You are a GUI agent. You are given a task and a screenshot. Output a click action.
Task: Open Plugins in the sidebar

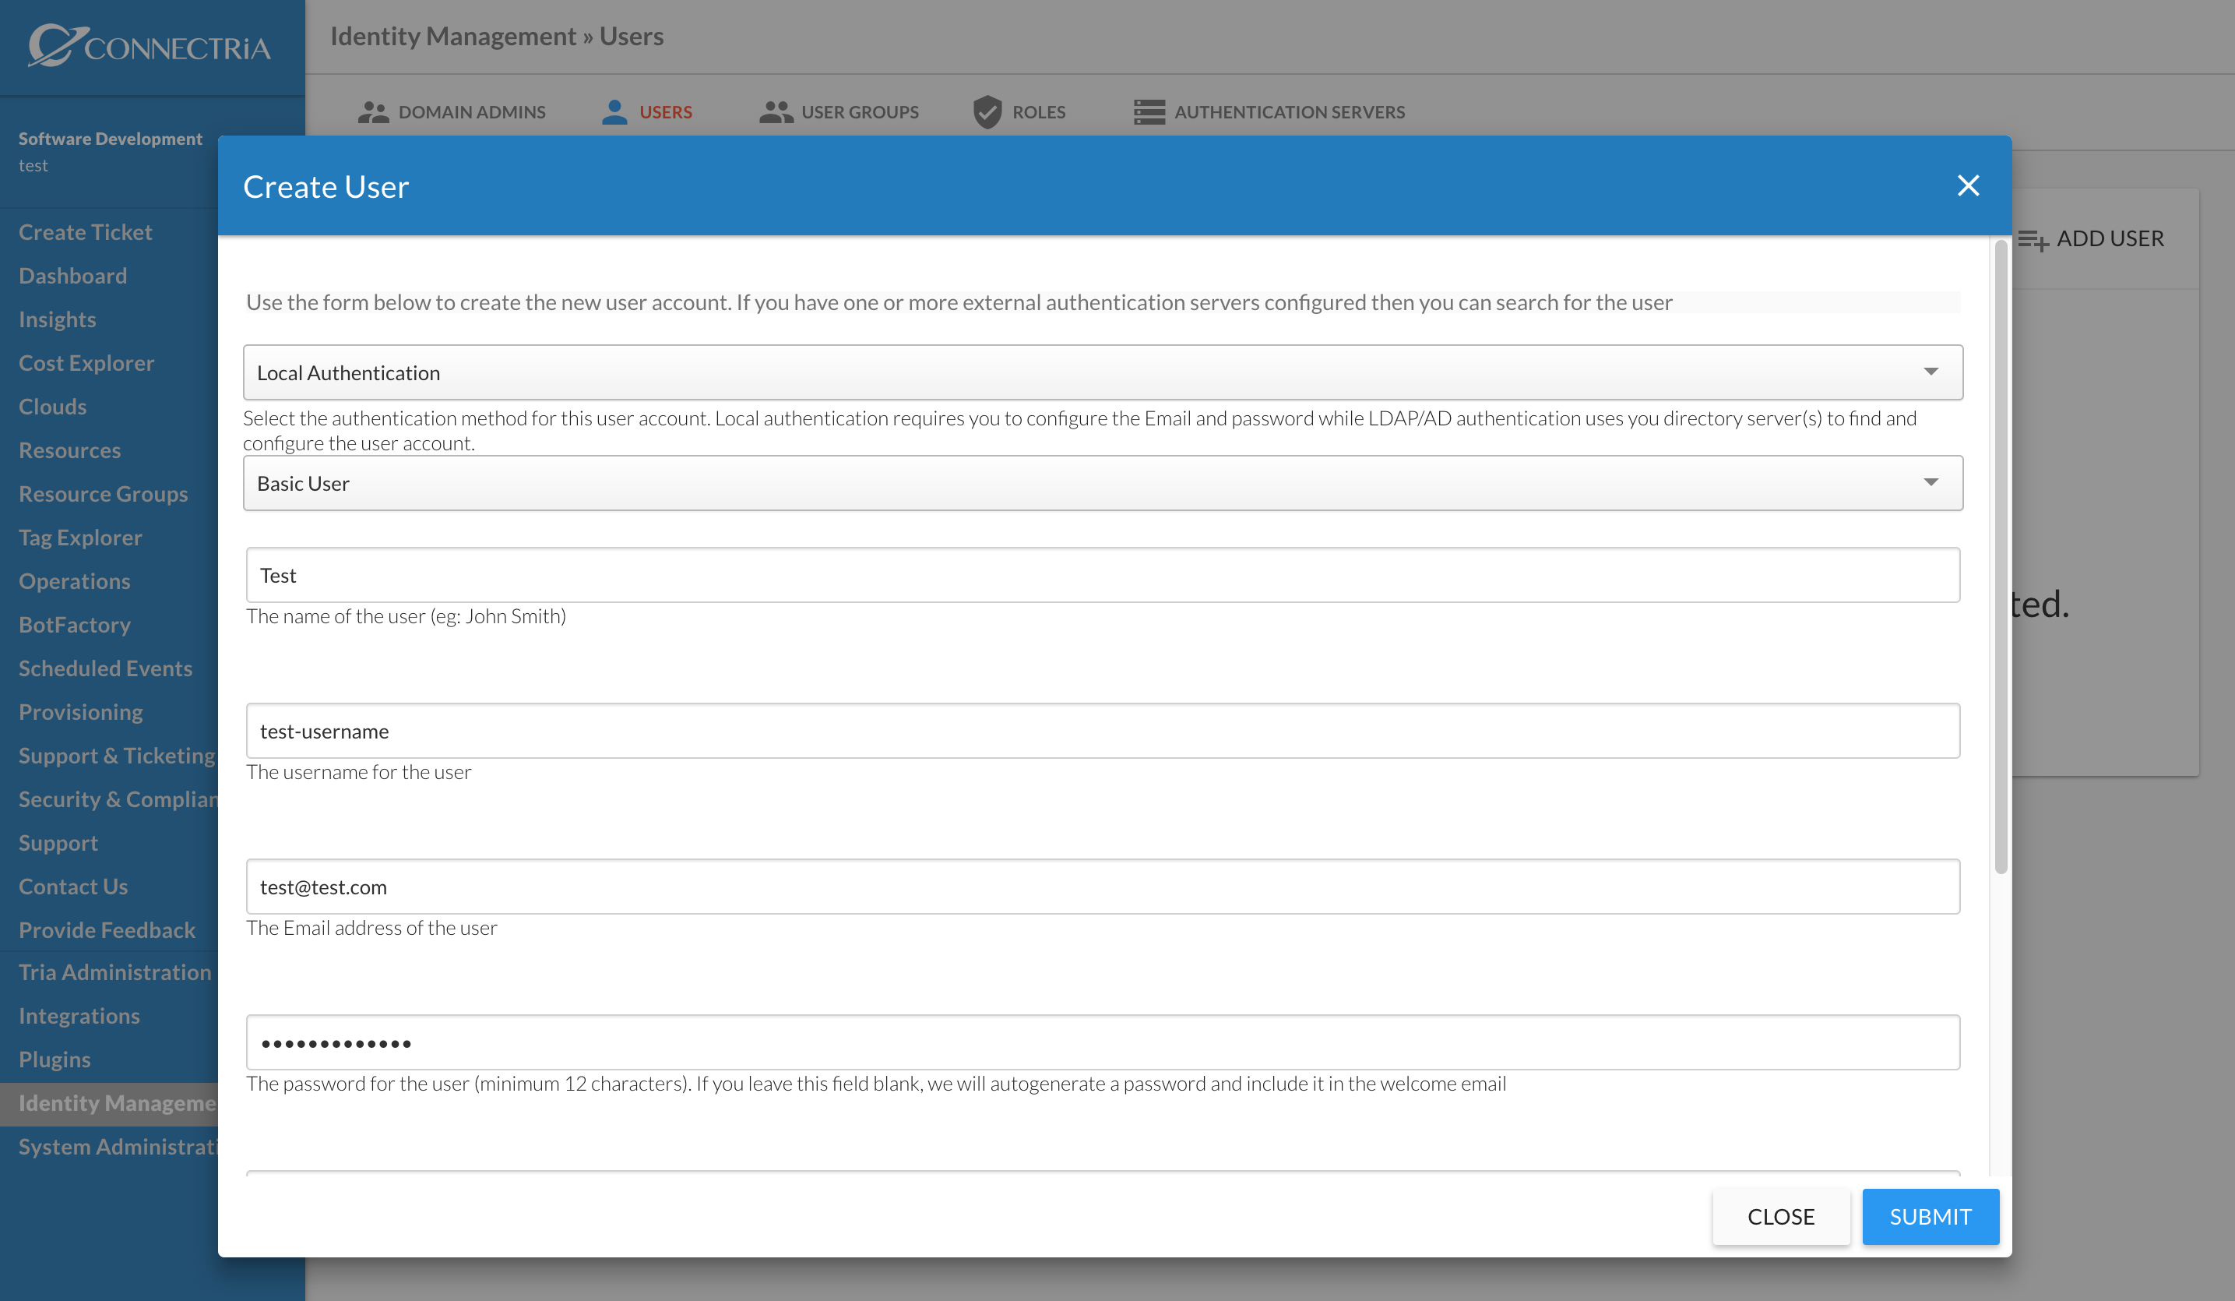[54, 1059]
